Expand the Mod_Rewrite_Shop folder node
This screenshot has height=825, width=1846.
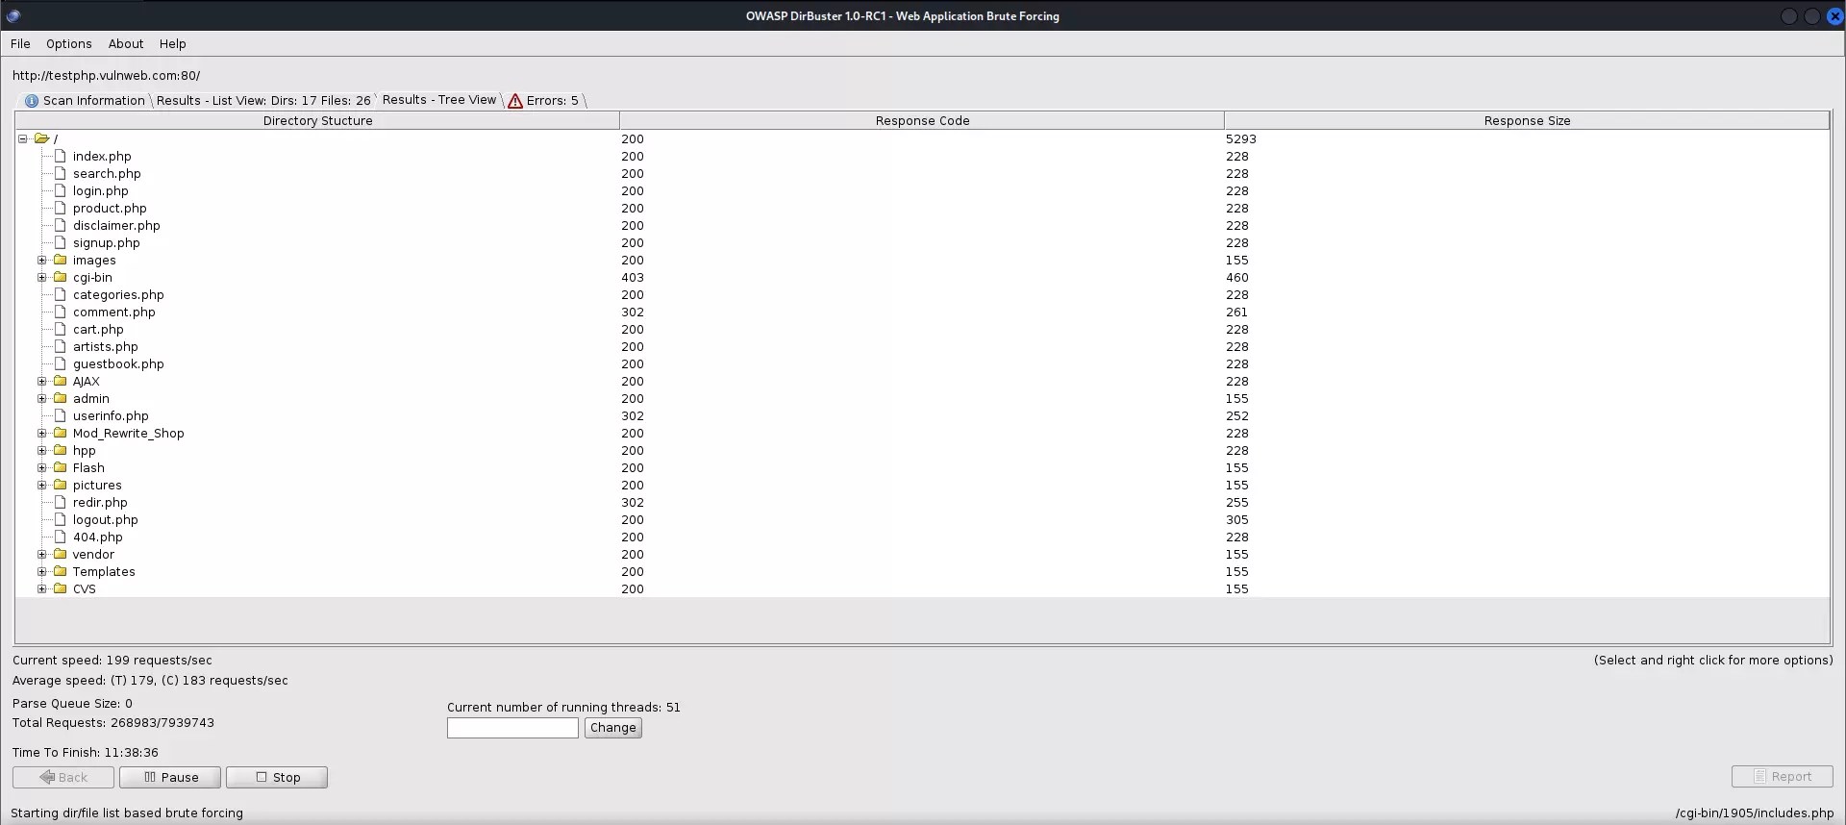pyautogui.click(x=41, y=433)
